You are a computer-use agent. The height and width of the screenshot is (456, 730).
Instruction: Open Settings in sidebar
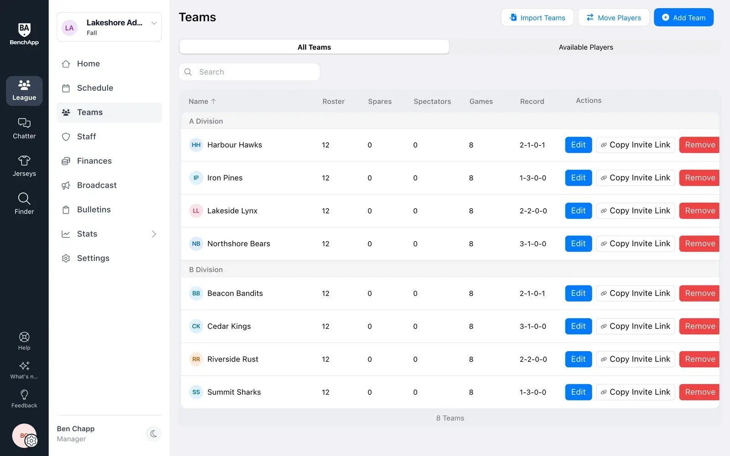(x=109, y=258)
